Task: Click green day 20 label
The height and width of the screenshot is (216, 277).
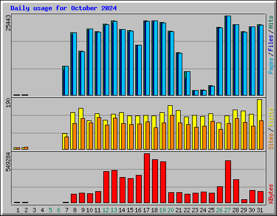Action: (x=170, y=210)
